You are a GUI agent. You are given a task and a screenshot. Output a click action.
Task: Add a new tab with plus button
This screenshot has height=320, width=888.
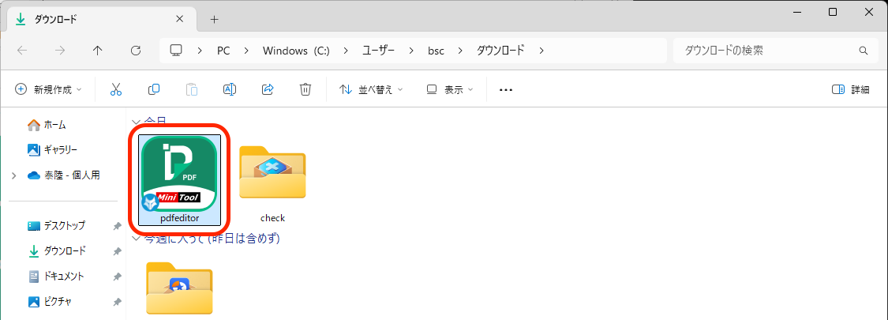(214, 19)
